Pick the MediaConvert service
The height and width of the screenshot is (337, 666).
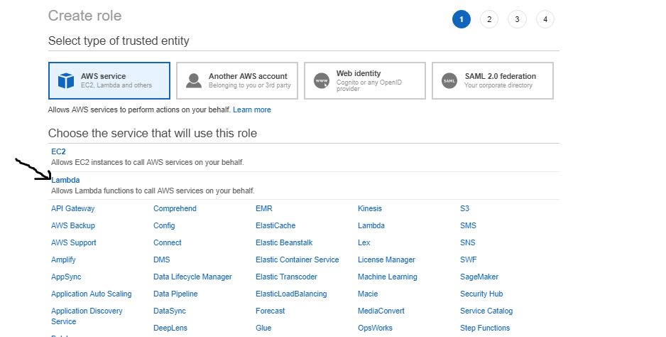[x=381, y=311]
